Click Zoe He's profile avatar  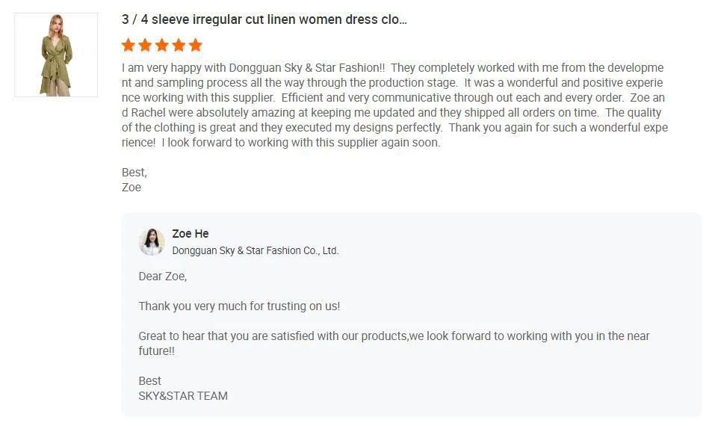click(152, 242)
